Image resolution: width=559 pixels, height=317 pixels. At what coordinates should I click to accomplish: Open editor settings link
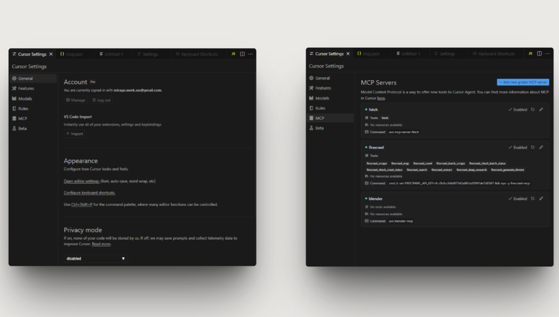[x=82, y=181]
